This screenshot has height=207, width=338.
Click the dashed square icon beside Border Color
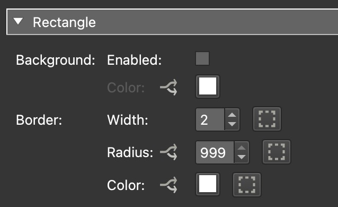(x=247, y=185)
